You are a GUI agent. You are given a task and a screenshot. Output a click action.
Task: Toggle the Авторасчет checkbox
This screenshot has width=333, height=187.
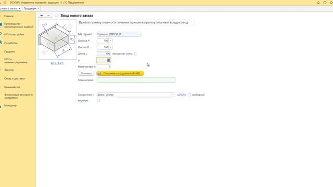point(136,54)
